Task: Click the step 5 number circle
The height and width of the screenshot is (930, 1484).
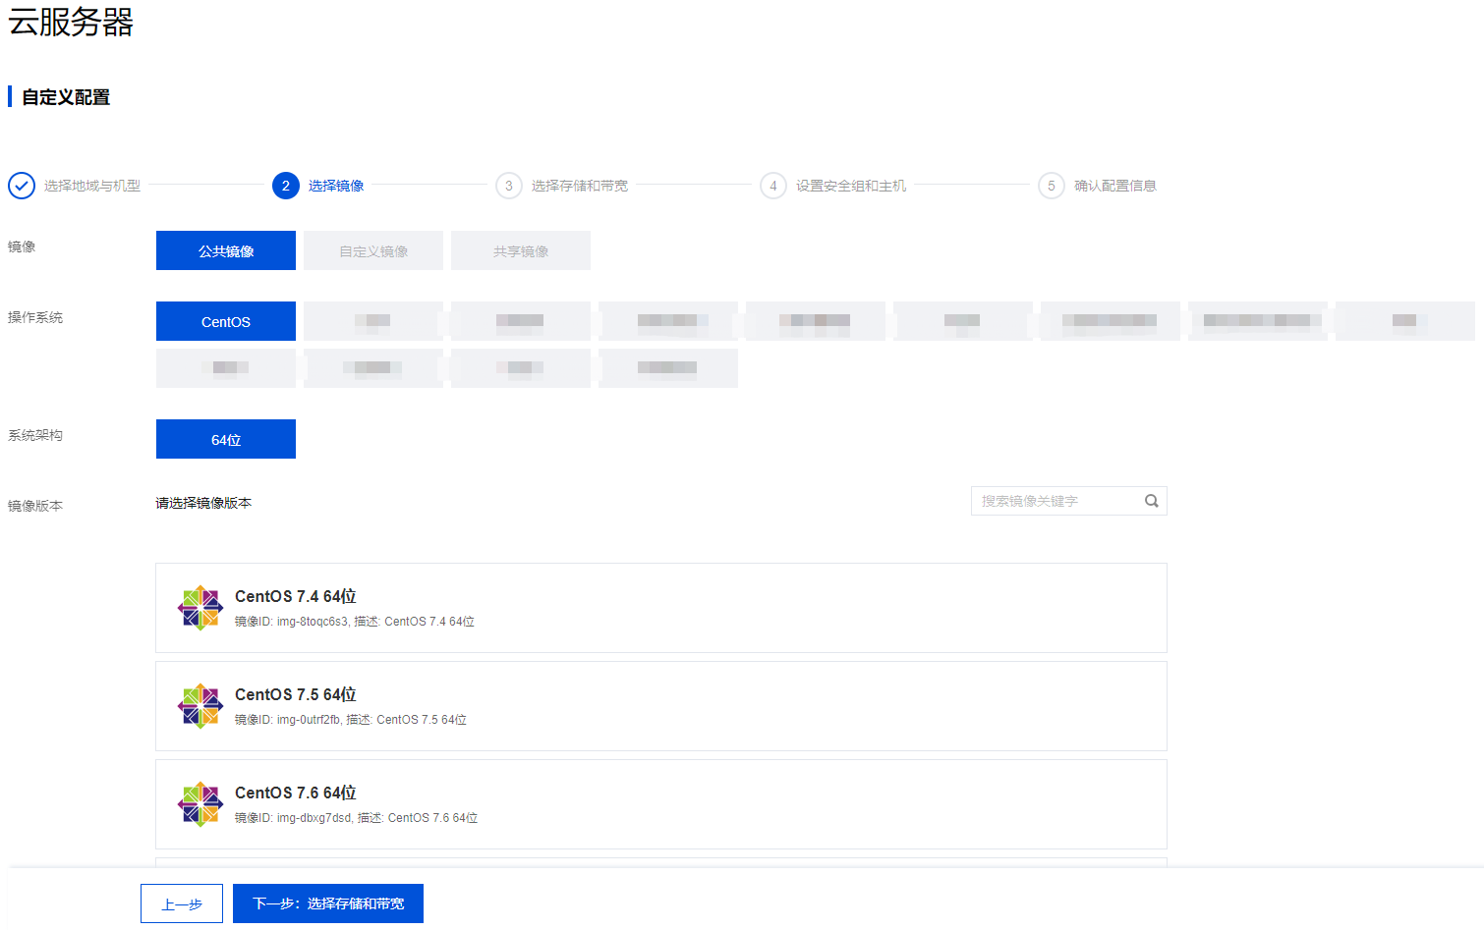Action: pyautogui.click(x=1052, y=186)
